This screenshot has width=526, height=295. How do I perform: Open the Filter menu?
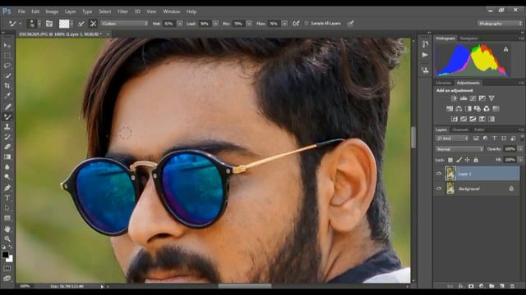pos(122,11)
